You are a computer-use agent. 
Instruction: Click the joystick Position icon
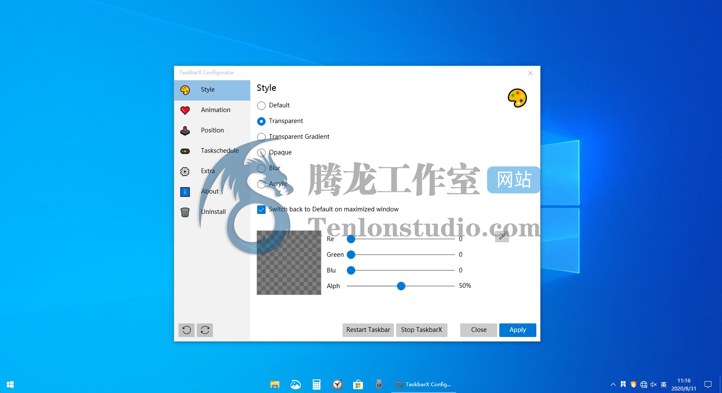click(x=185, y=131)
